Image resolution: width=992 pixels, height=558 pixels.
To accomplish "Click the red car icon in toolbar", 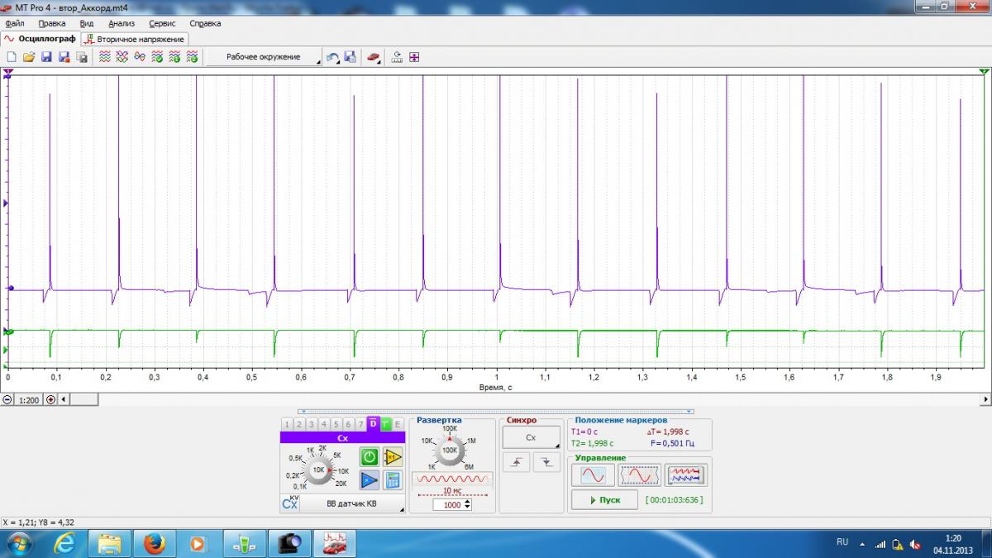I will (x=374, y=57).
